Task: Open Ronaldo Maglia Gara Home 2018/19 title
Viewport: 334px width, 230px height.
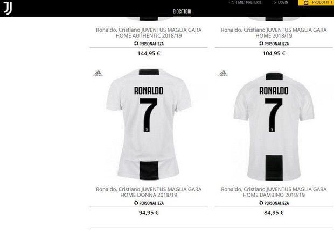Action: 274,33
